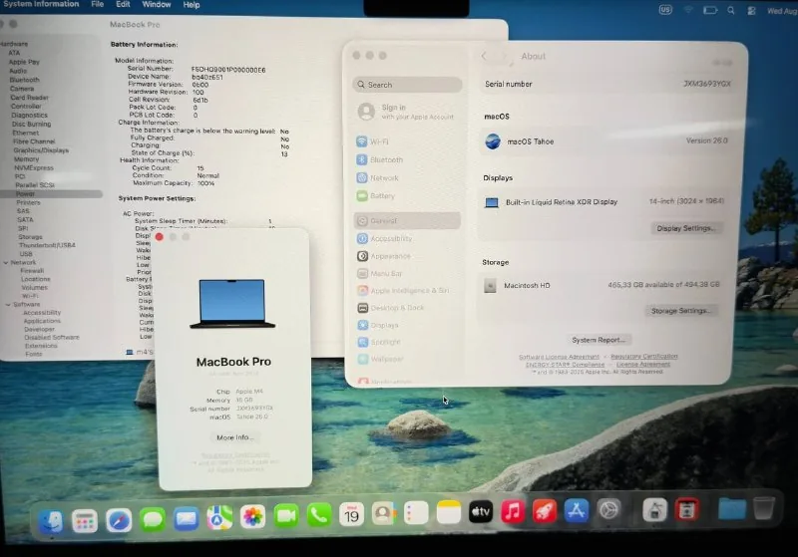Select Storage in System Information sidebar
This screenshot has width=798, height=557.
31,237
